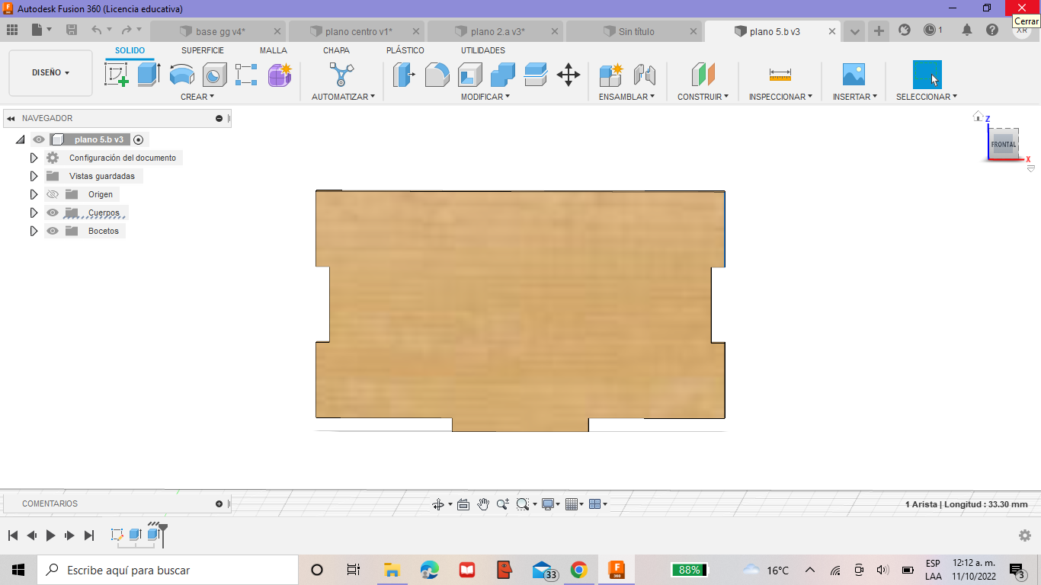This screenshot has width=1041, height=585.
Task: Click the extensions icon beside new tab
Action: (905, 30)
